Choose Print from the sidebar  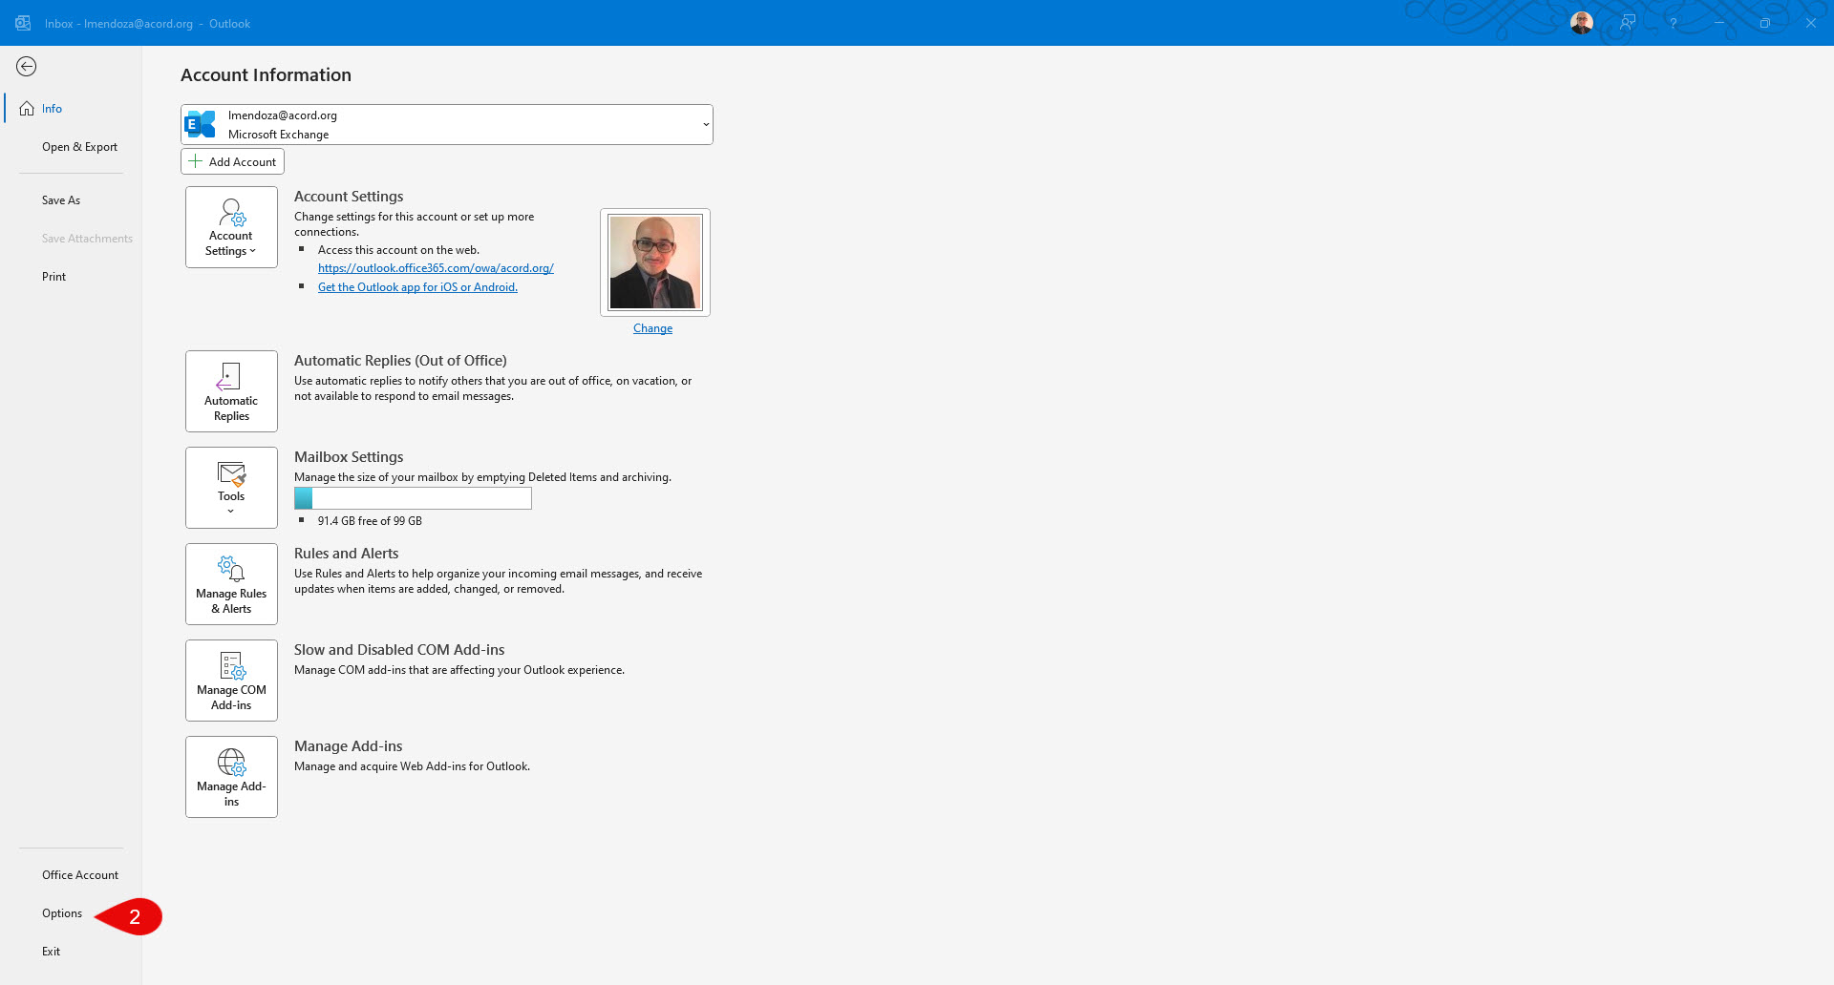click(53, 277)
